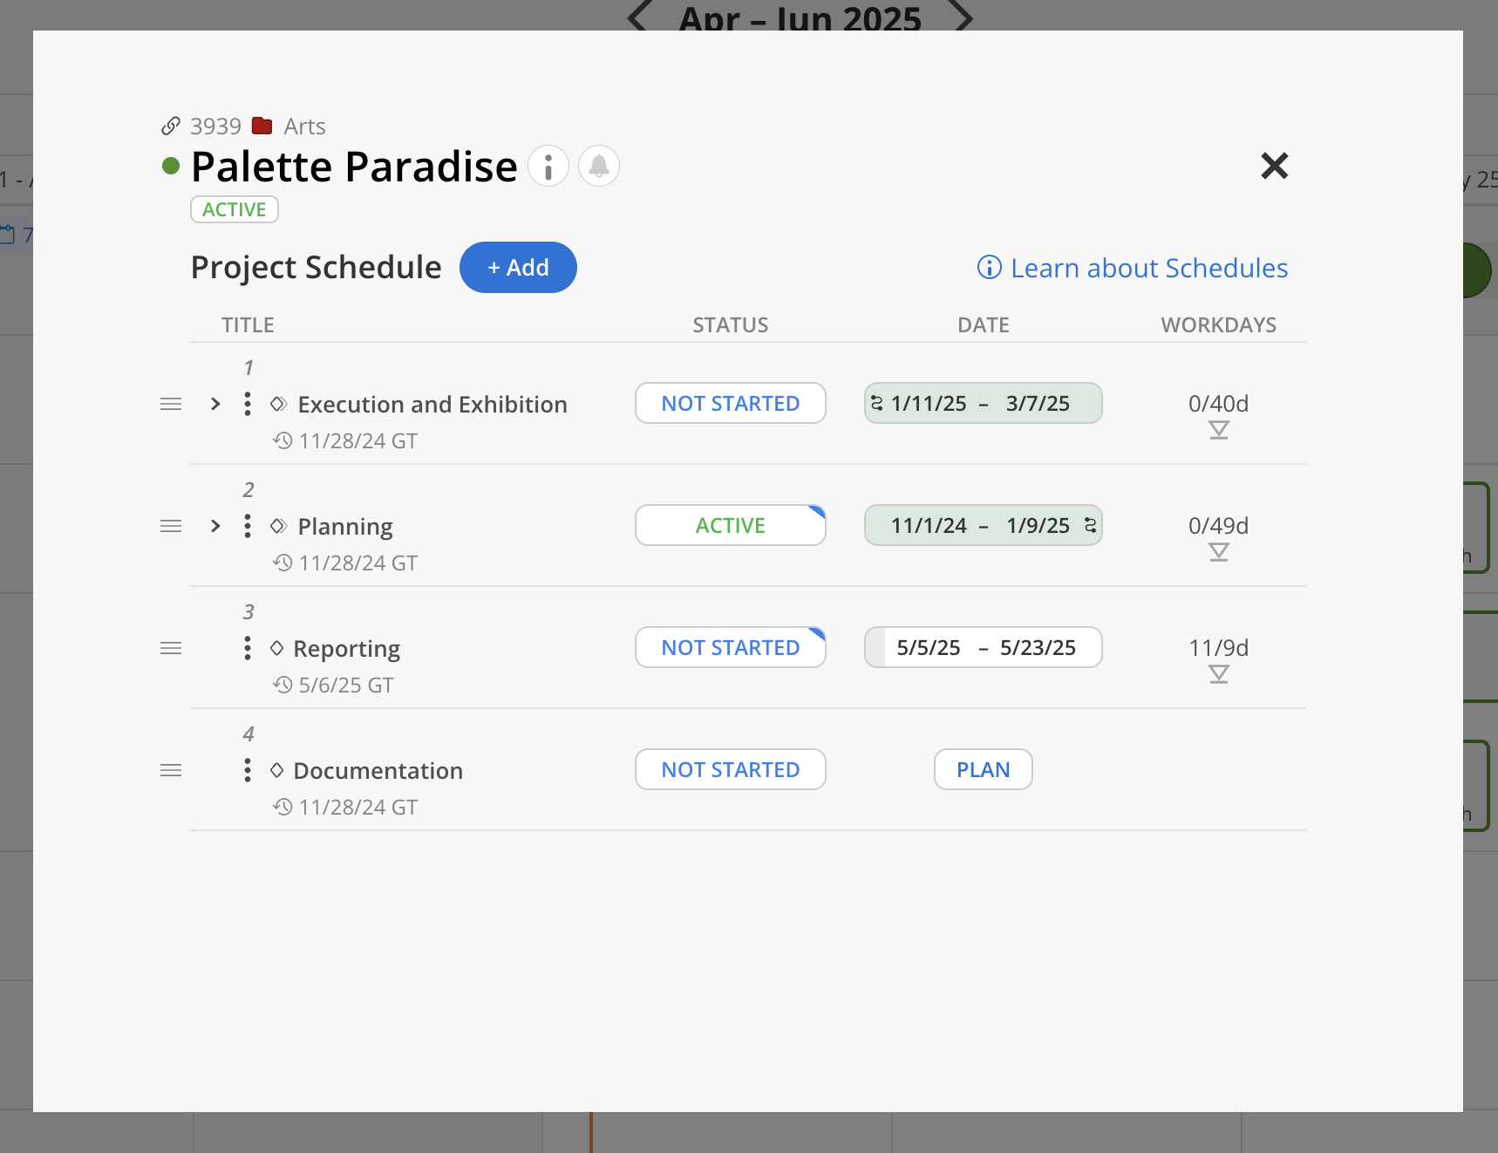Screen dimensions: 1498x1153
Task: Open three-dot menu for Documentation row
Action: (x=248, y=770)
